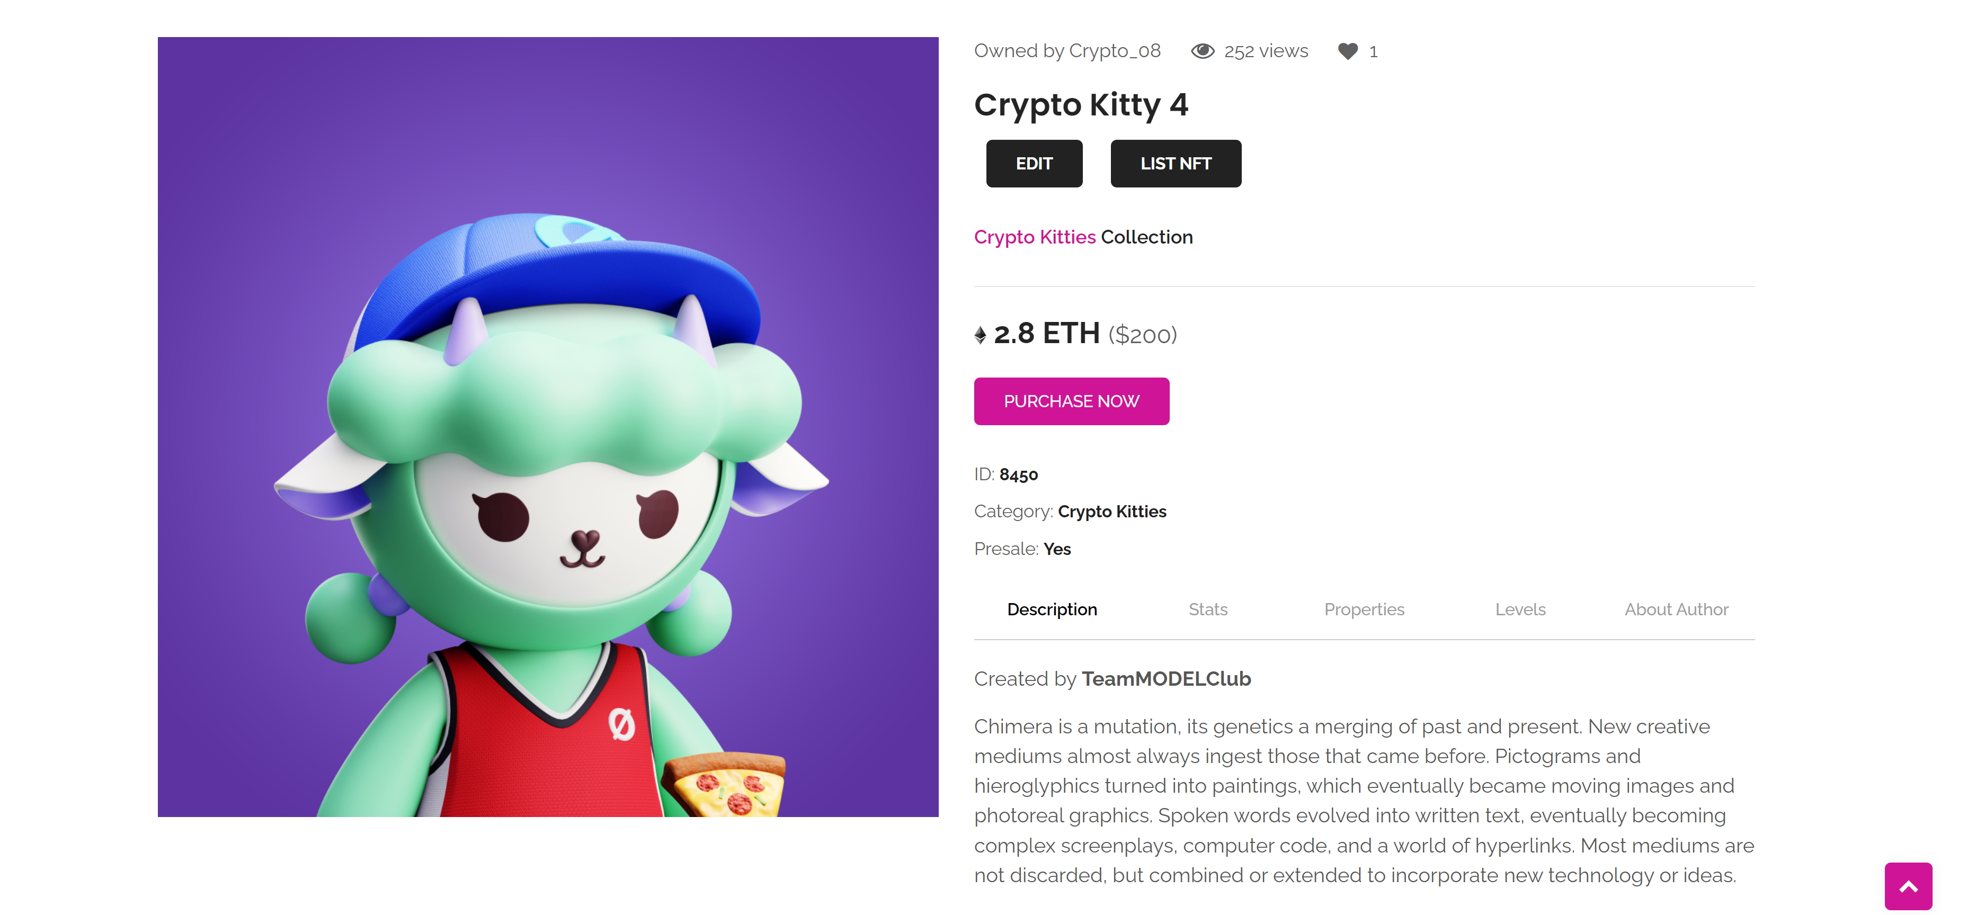Click the Crypto Kitty 4 title heading

pos(1081,105)
